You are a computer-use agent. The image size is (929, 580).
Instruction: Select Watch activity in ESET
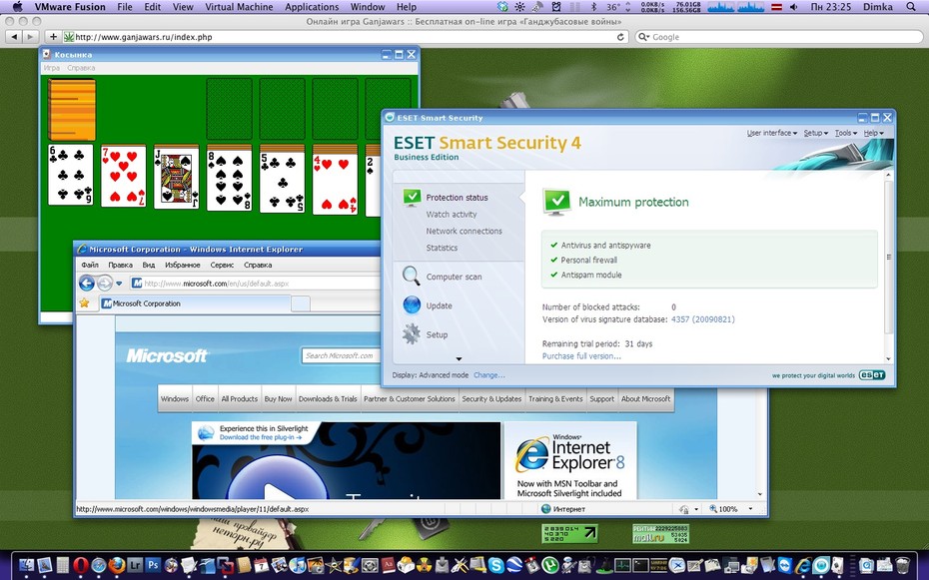pyautogui.click(x=451, y=215)
